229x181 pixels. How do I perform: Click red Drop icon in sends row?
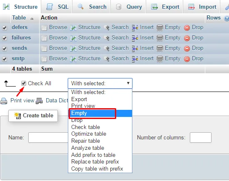click(187, 49)
